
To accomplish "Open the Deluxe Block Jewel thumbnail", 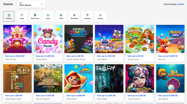I will pyautogui.click(x=17, y=78).
